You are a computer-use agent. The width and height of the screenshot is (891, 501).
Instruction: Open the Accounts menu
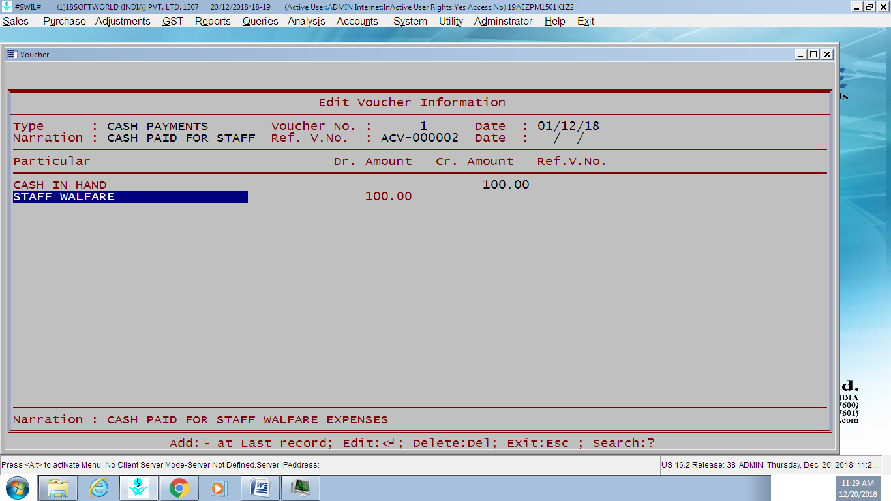click(x=357, y=21)
